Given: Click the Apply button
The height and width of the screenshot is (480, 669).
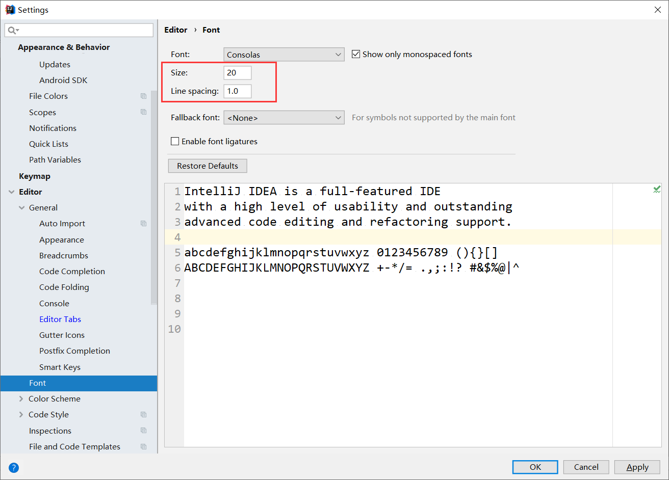Looking at the screenshot, I should point(637,467).
